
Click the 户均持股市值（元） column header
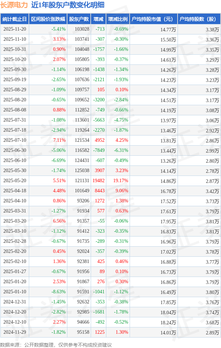point(153,19)
